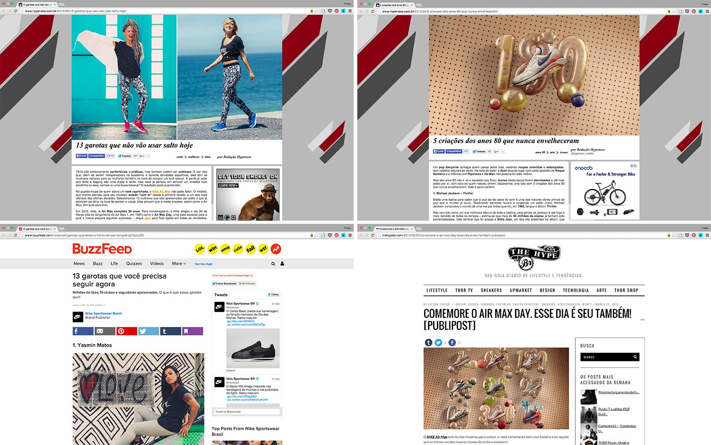Click Follow @nswbrasil Twitter button on BuzzFeed
711x445 pixels.
pyautogui.click(x=225, y=284)
